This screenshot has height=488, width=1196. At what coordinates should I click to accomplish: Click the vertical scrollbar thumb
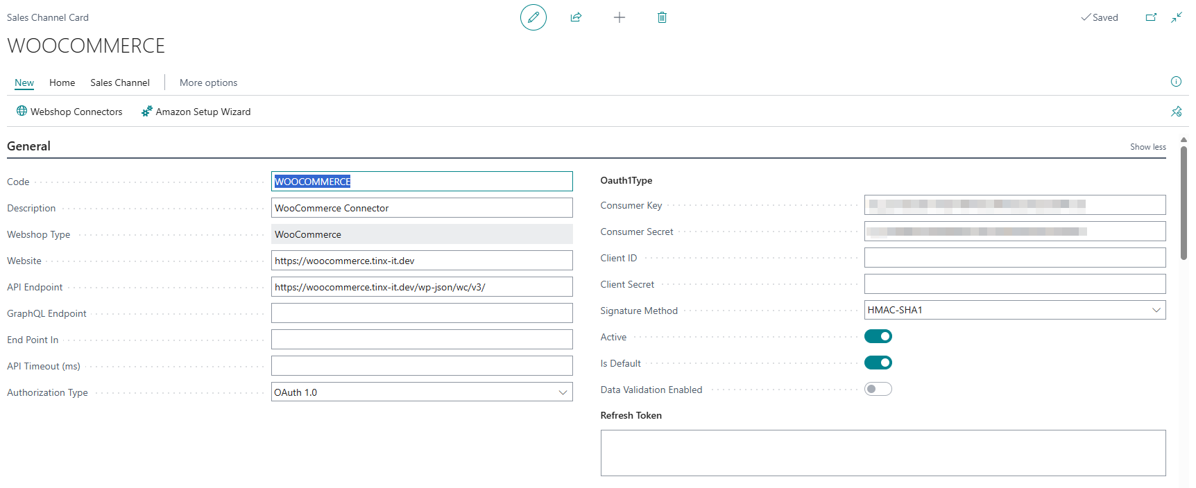pyautogui.click(x=1184, y=202)
